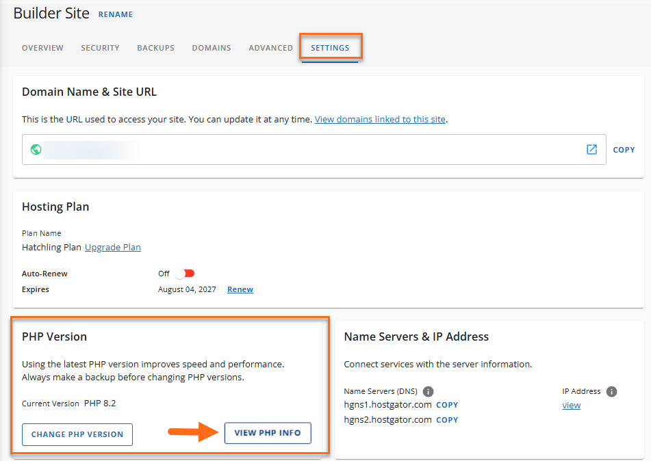Click COPY to copy the site URL
This screenshot has width=651, height=461.
tap(624, 149)
